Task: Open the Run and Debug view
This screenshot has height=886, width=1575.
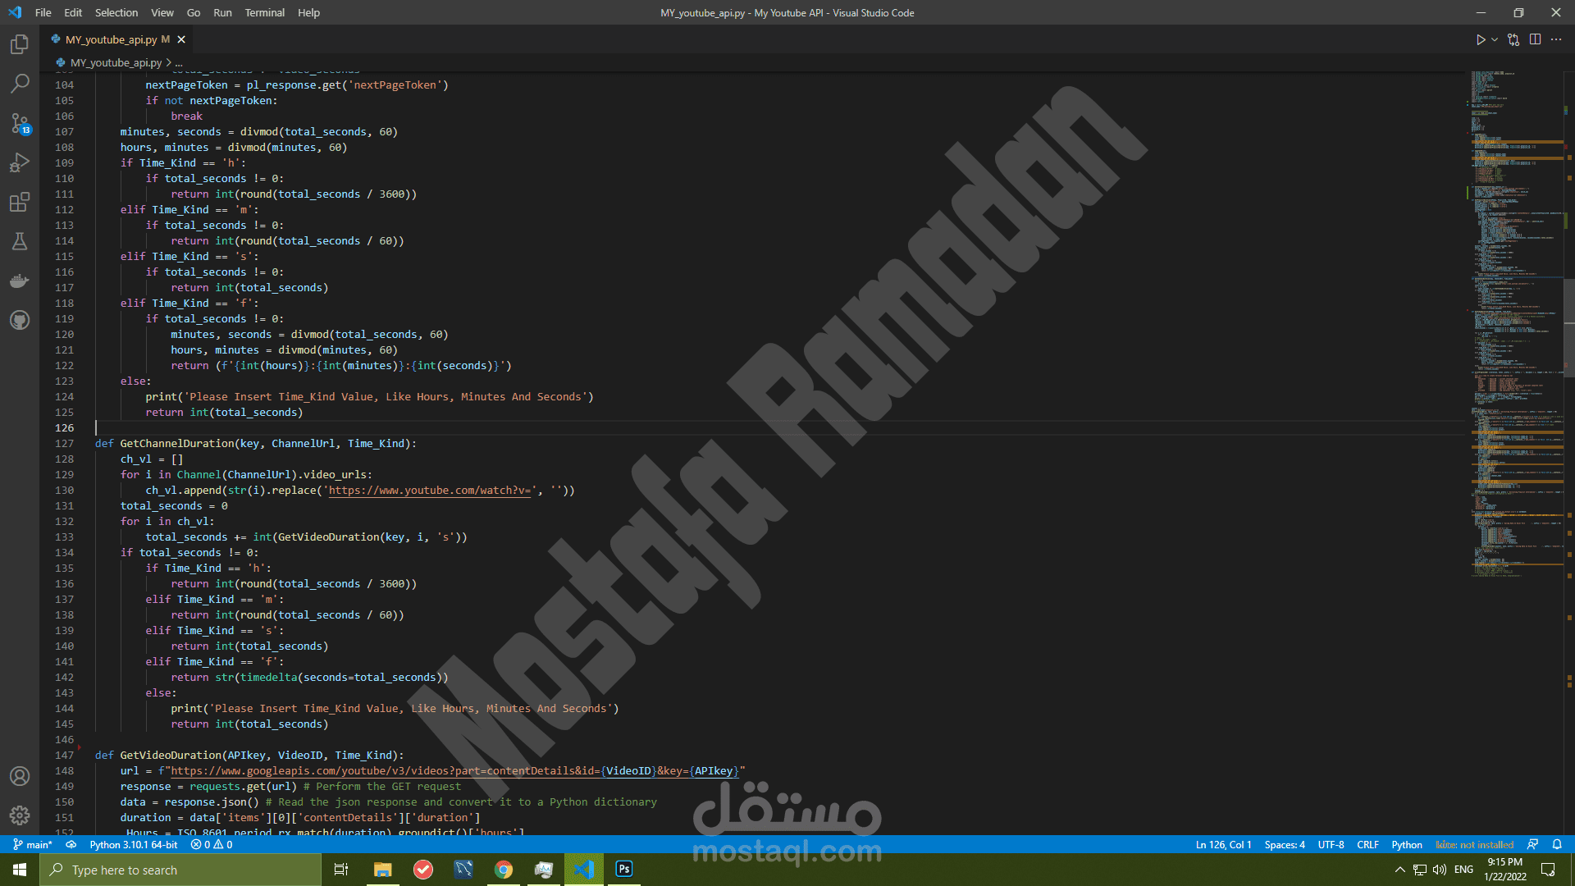Action: 20,162
